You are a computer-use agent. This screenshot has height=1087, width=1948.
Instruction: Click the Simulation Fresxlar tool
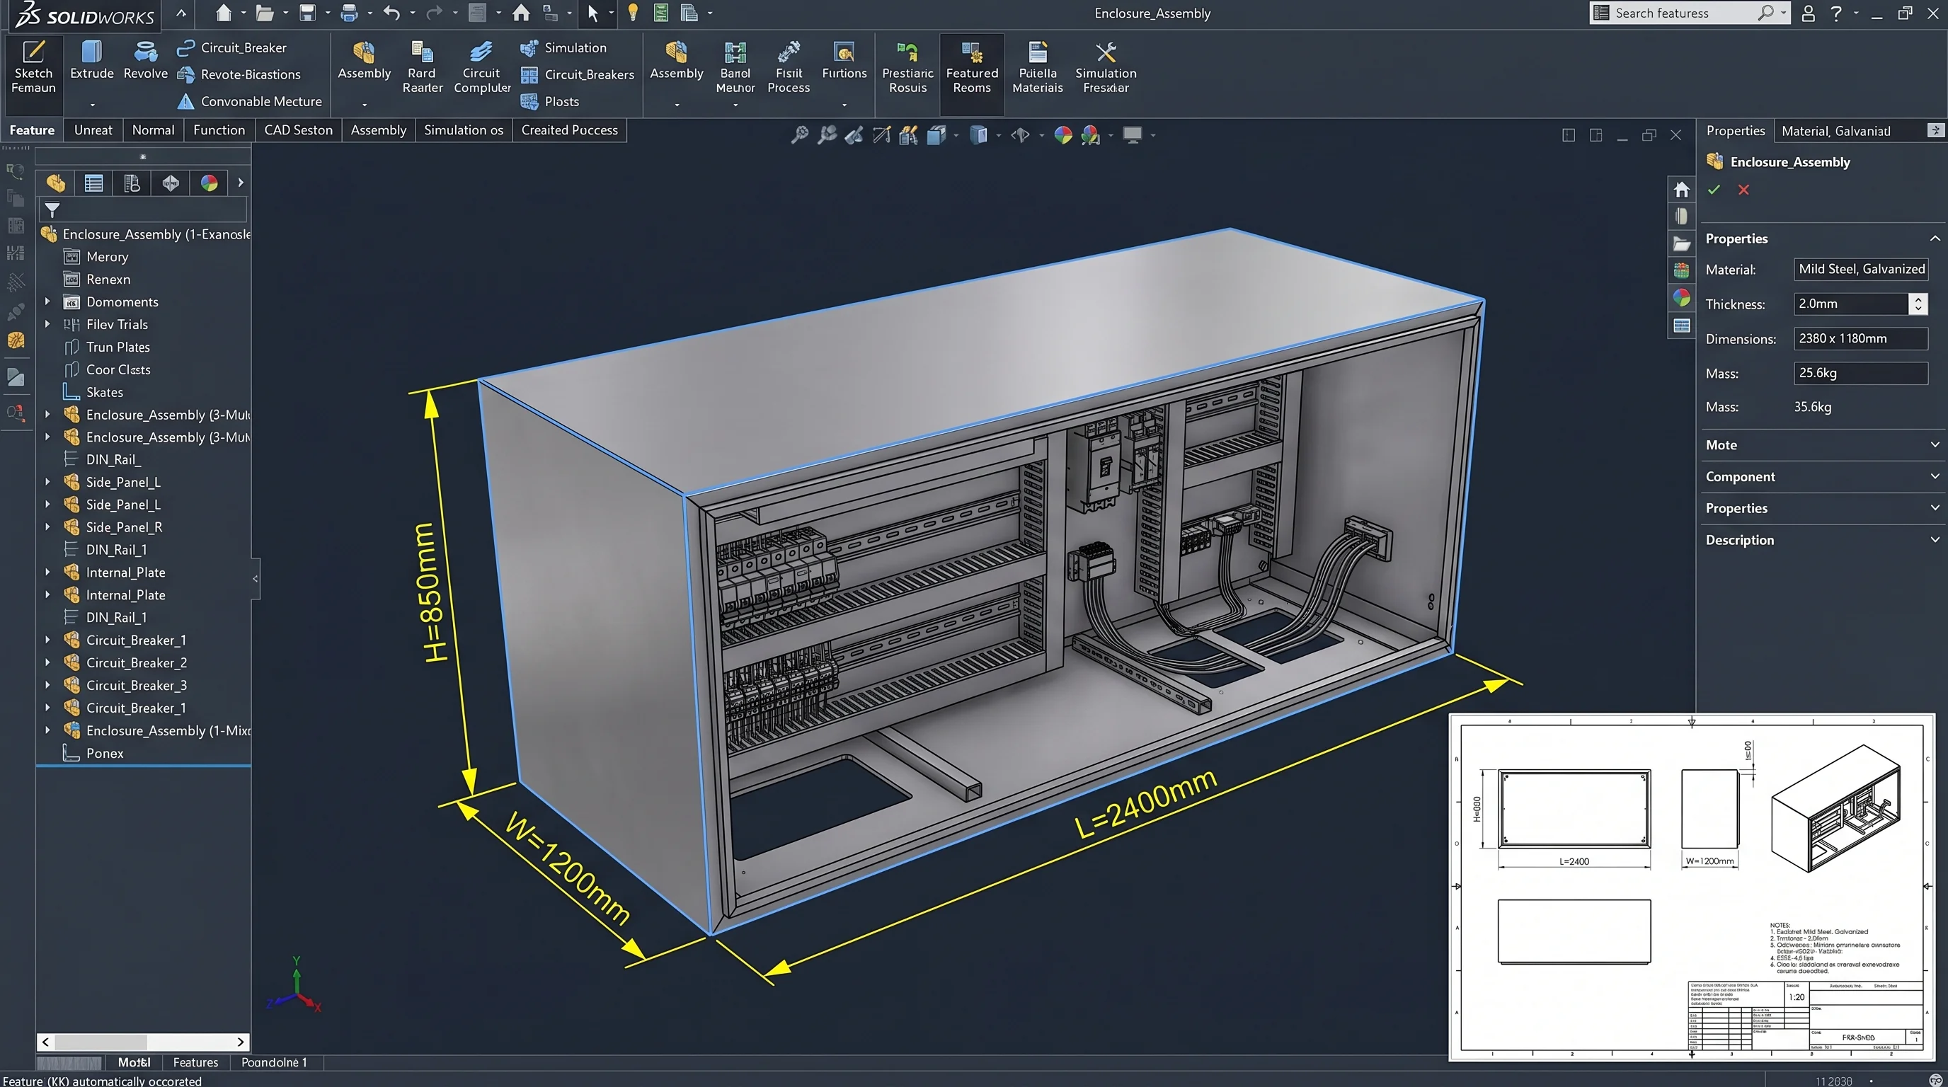pyautogui.click(x=1106, y=67)
